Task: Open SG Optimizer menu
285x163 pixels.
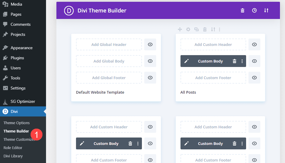Action: (x=23, y=101)
